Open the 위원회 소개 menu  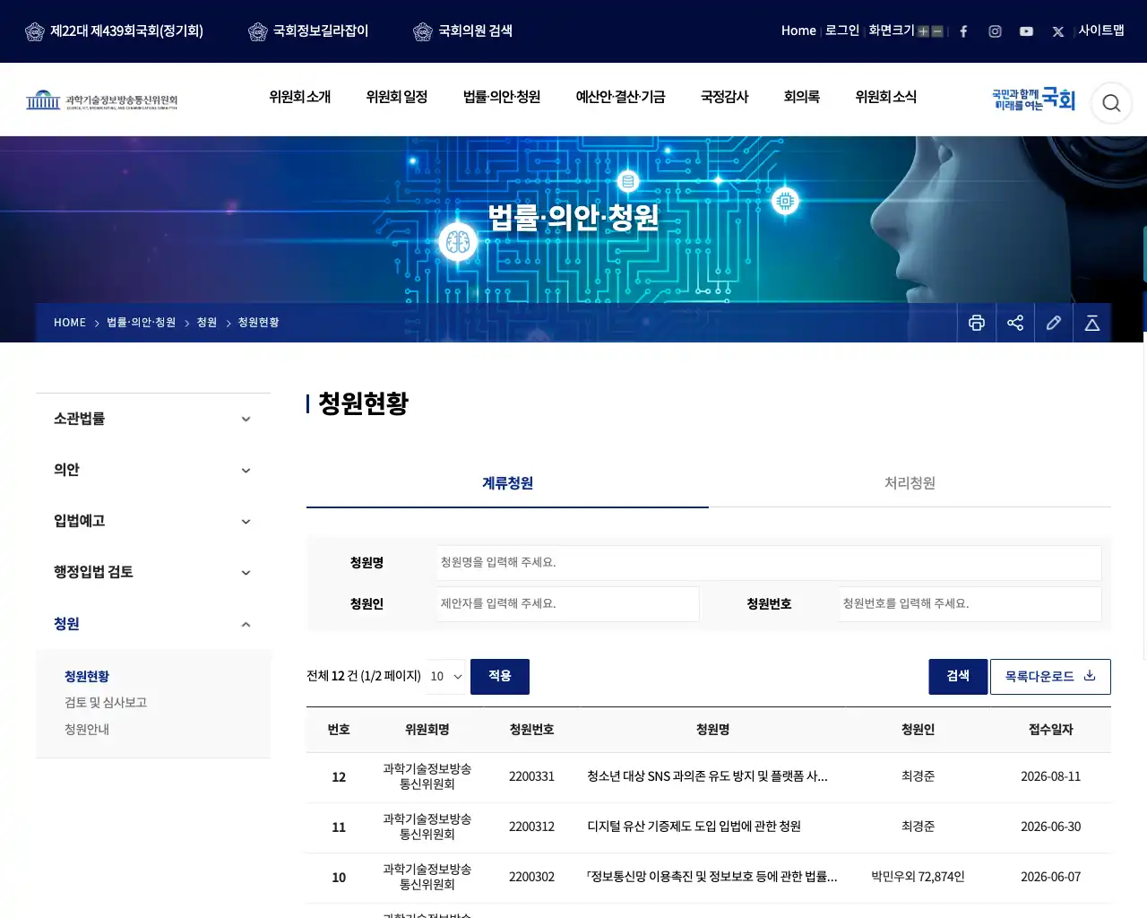[x=300, y=97]
